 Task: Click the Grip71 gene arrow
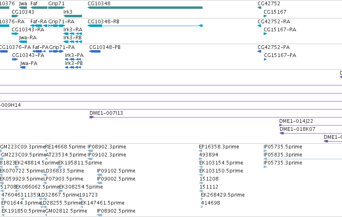coord(57,8)
